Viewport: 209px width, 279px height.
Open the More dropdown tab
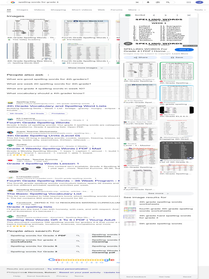[134, 10]
